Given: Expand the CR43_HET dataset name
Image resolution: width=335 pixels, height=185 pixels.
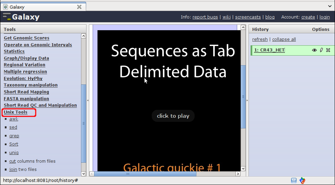Looking at the screenshot, I should click(x=269, y=50).
